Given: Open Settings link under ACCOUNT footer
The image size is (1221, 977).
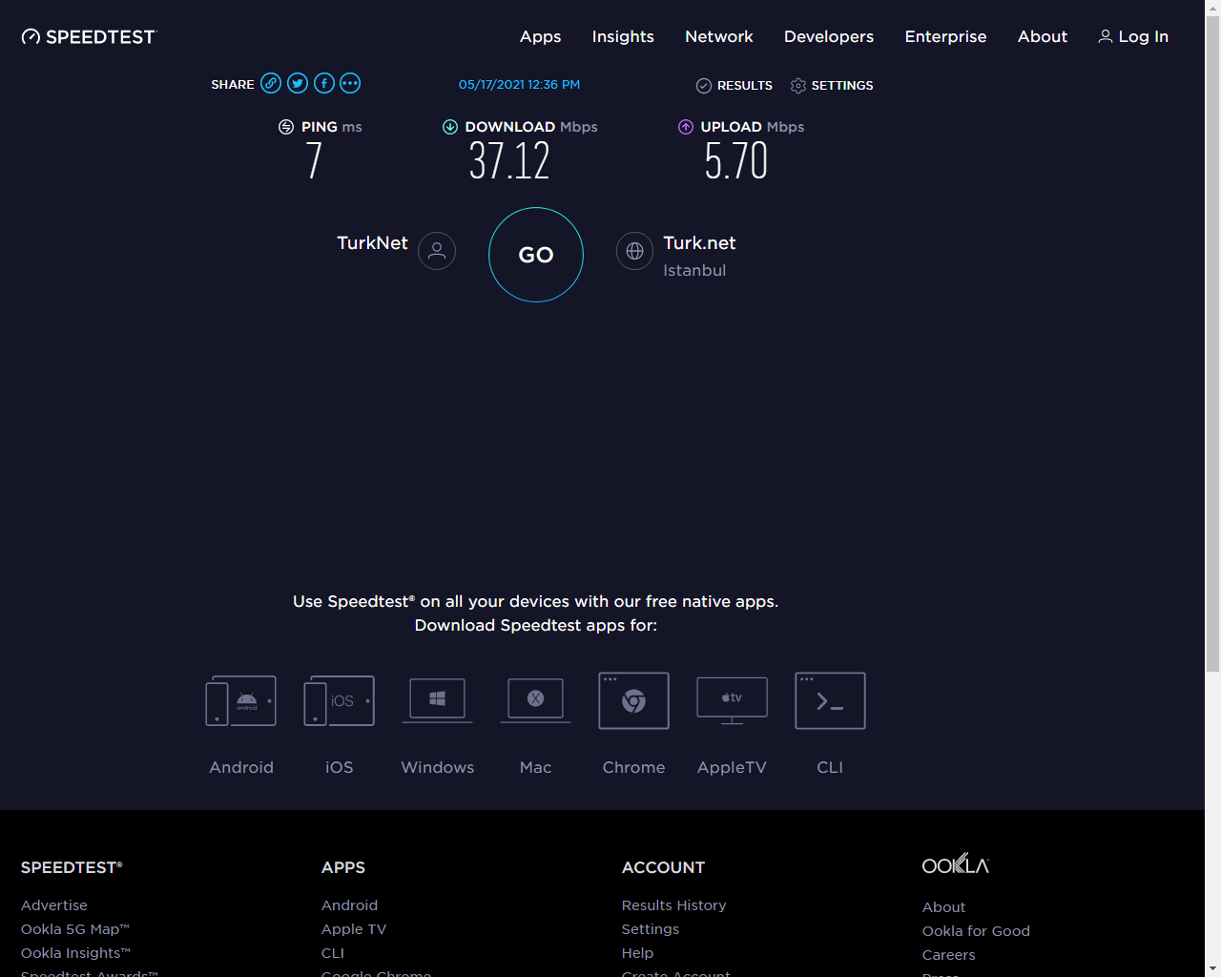Looking at the screenshot, I should 651,928.
